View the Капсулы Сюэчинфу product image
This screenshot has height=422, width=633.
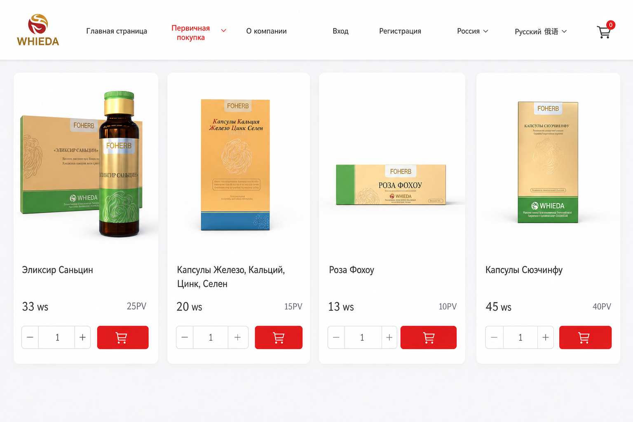pyautogui.click(x=548, y=162)
